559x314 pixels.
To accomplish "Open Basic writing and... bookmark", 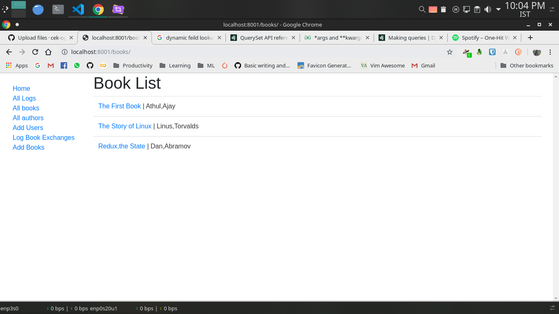I will (262, 65).
